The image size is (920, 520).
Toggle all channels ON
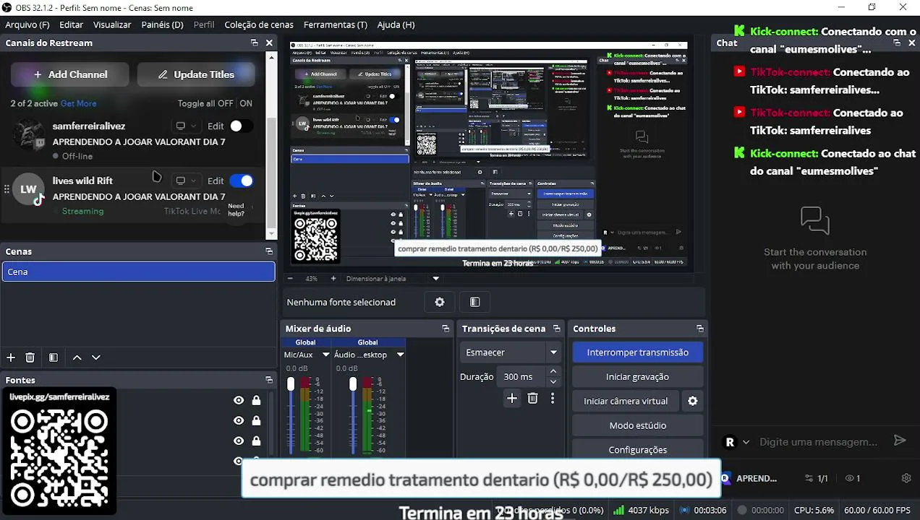246,103
